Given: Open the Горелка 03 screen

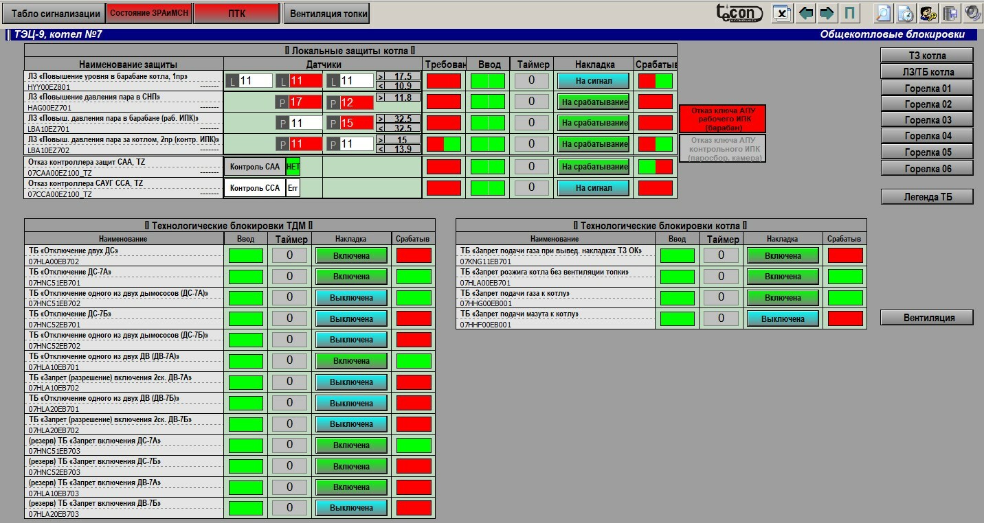Looking at the screenshot, I should (x=927, y=120).
